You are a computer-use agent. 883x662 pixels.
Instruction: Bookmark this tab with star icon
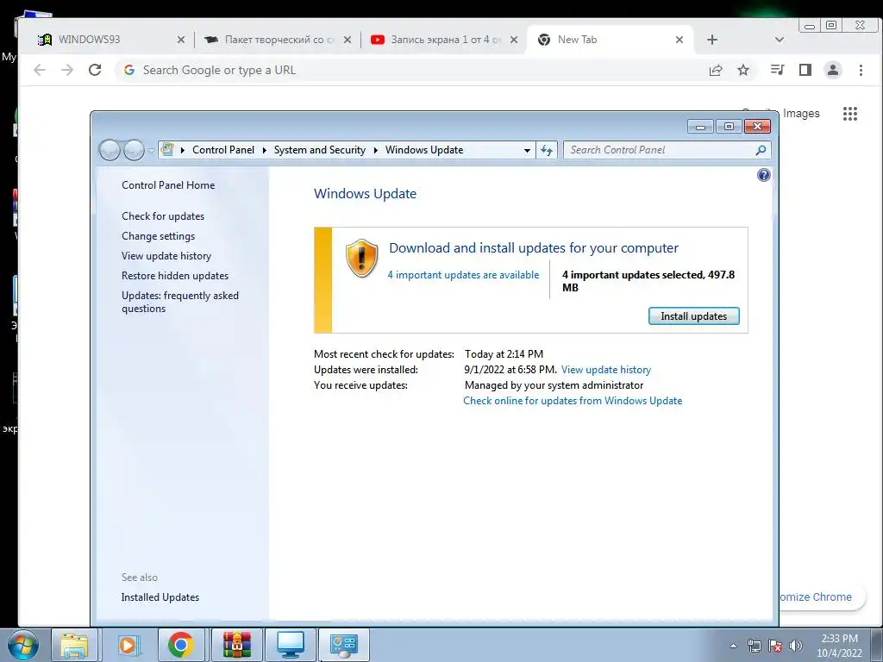click(743, 70)
